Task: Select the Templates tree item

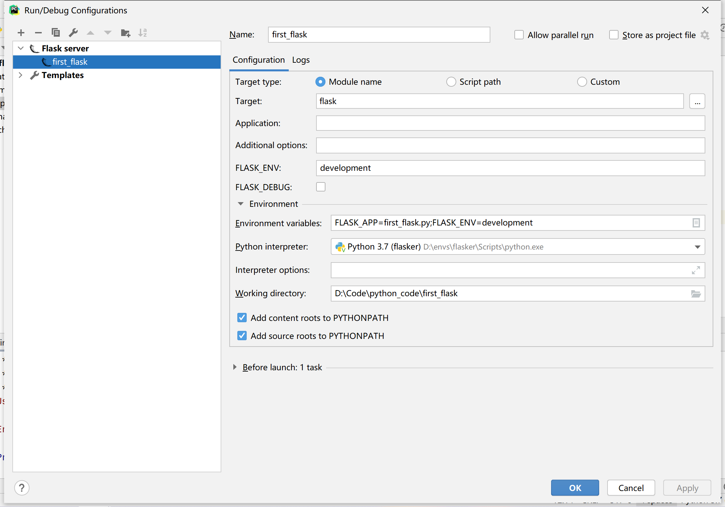Action: pyautogui.click(x=62, y=75)
